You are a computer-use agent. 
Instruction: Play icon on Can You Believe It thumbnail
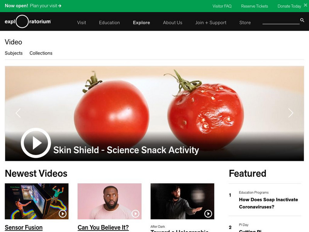[136, 213]
